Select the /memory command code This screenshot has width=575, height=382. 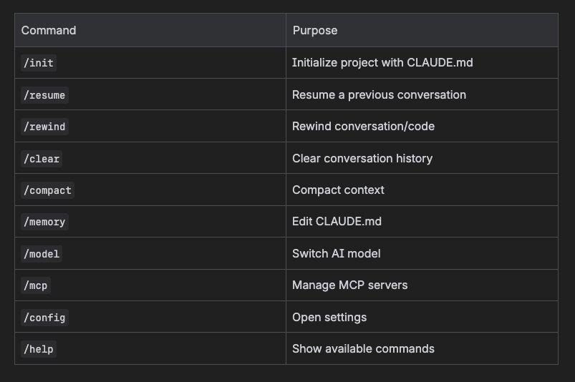44,222
